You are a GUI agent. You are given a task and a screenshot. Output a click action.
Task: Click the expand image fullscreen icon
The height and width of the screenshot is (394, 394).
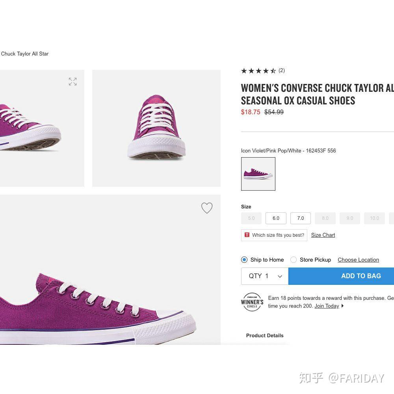(x=72, y=82)
